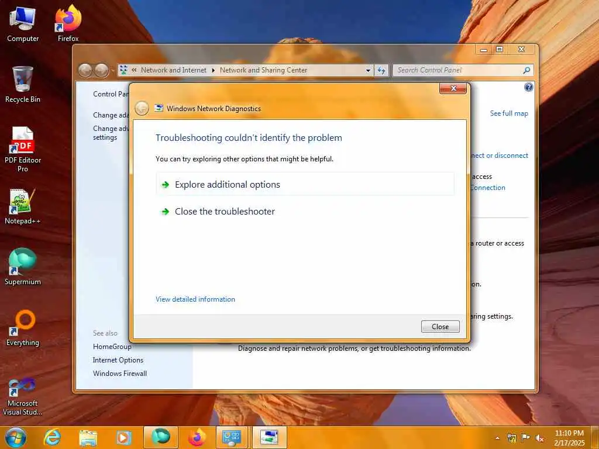Click the refresh button beside the address bar

381,70
